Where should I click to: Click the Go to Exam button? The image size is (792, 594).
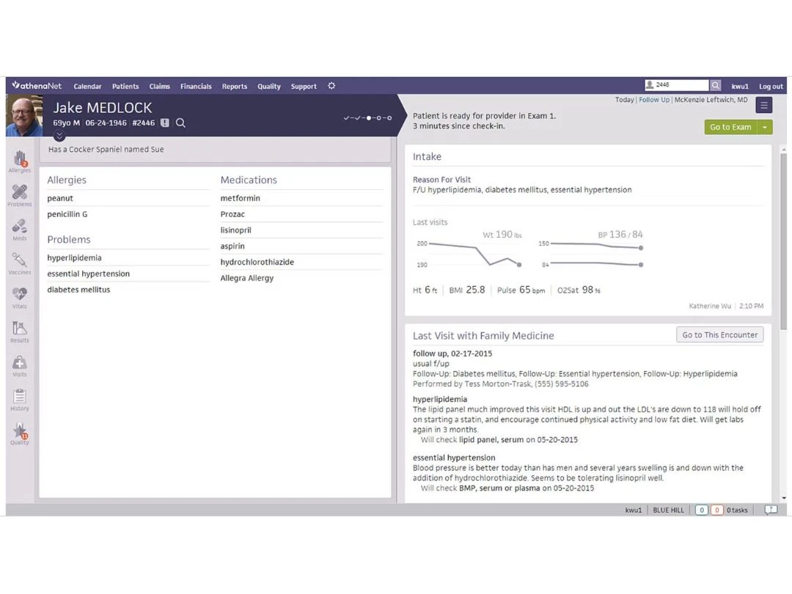[730, 128]
